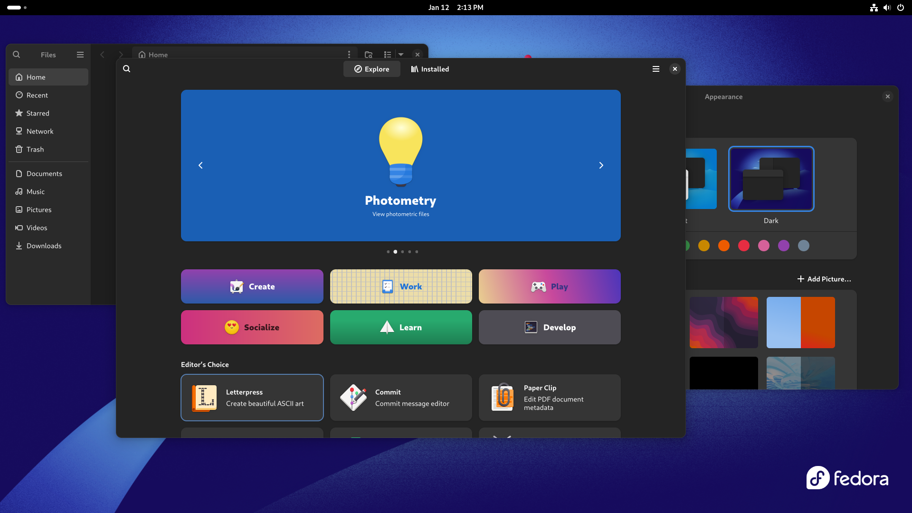Open the Develop category tile

(550, 327)
